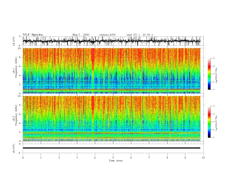
Task: Click the time axis tick label "7"
Action: [x=149, y=158]
